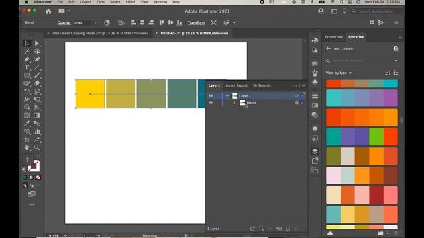Select the Paintbrush tool
The width and height of the screenshot is (424, 238).
tap(37, 75)
